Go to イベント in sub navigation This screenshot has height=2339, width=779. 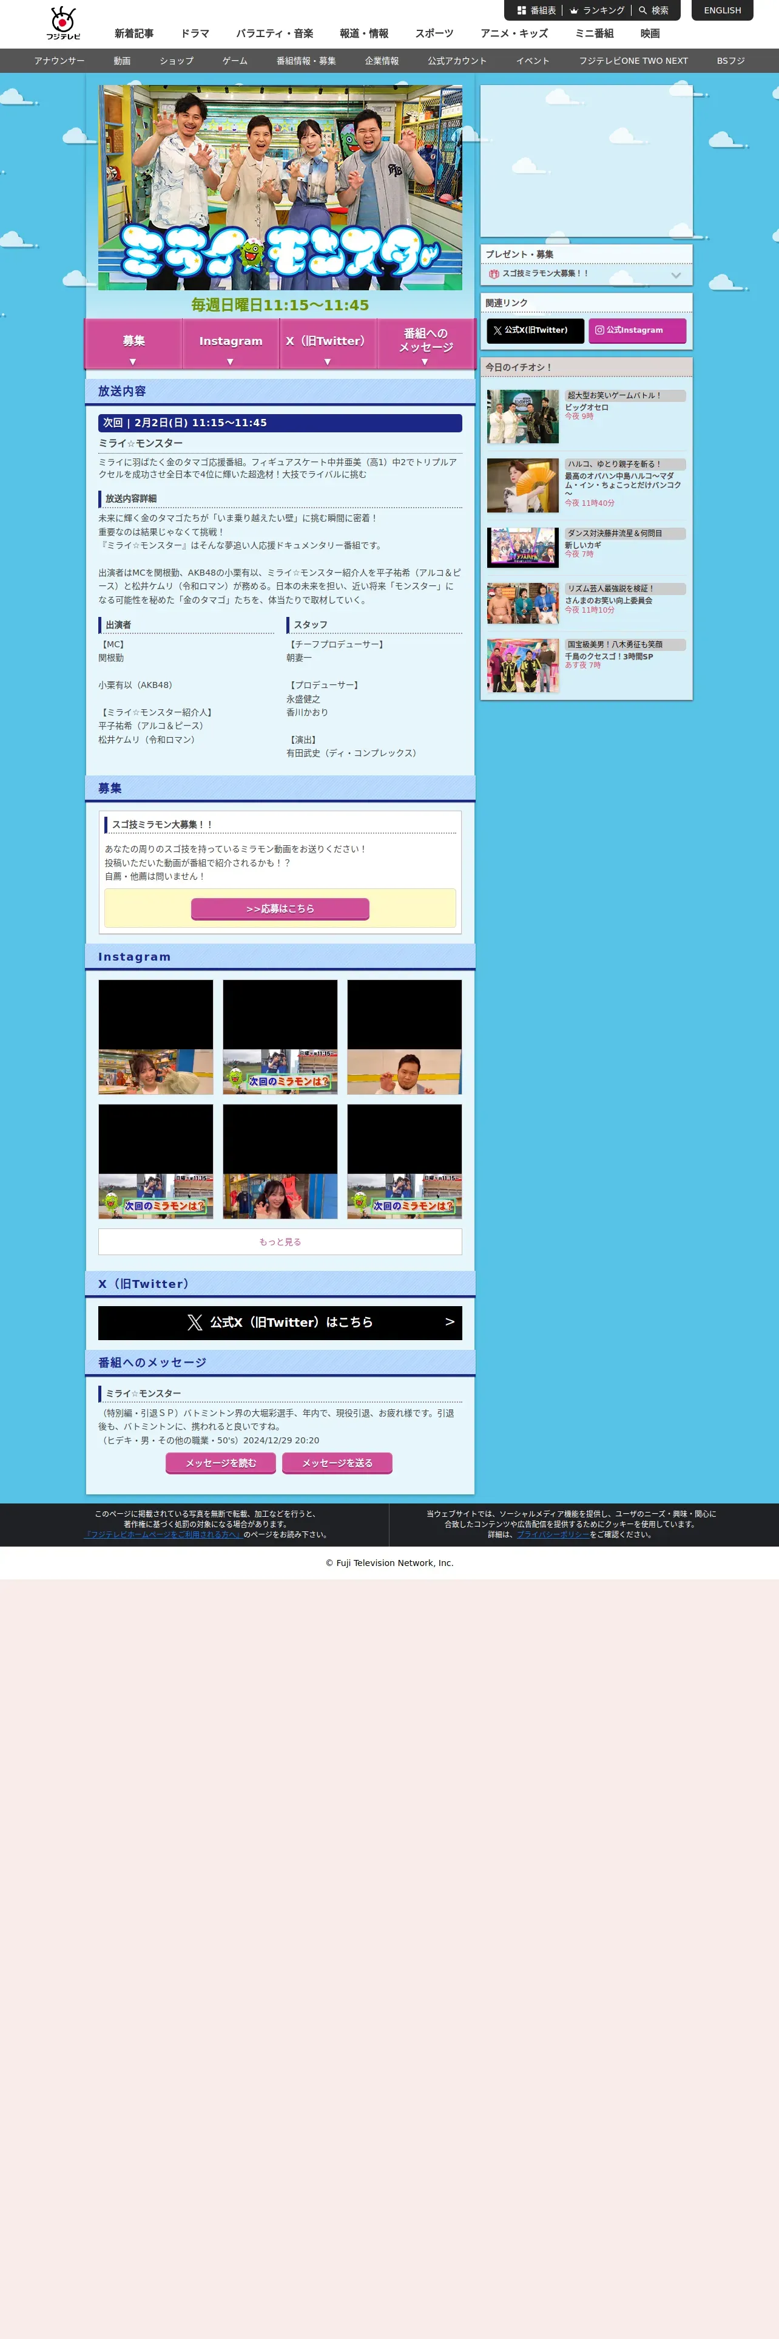tap(533, 61)
